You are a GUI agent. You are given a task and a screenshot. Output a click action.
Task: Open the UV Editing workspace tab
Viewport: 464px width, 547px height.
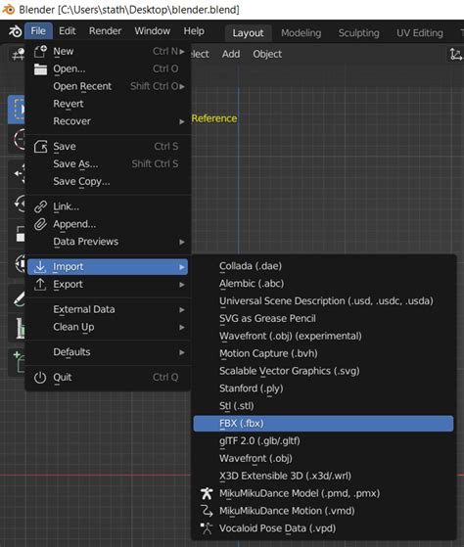point(420,33)
